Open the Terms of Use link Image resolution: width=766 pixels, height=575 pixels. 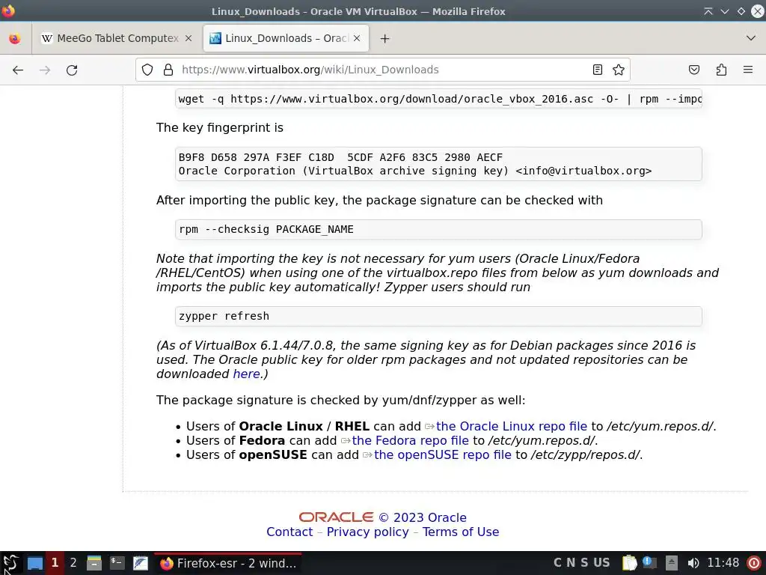(461, 532)
